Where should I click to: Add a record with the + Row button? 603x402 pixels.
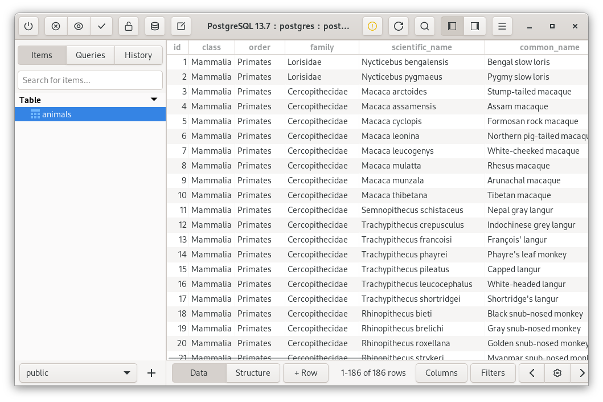coord(305,373)
